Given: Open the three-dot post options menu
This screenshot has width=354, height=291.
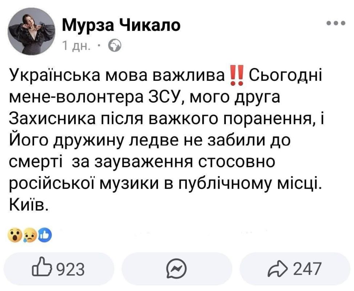Looking at the screenshot, I should 336,23.
